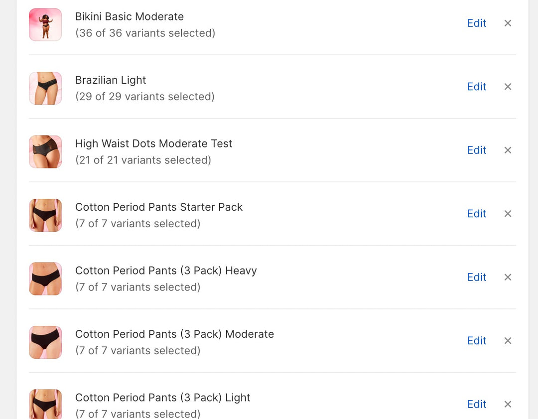
Task: Click Cotton Period Pants Starter Pack thumbnail
Action: tap(45, 215)
